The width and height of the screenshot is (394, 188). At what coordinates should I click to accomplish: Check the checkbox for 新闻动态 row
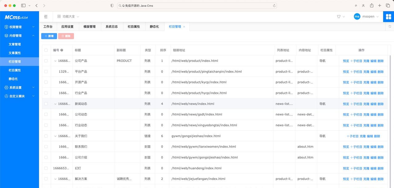pyautogui.click(x=46, y=104)
